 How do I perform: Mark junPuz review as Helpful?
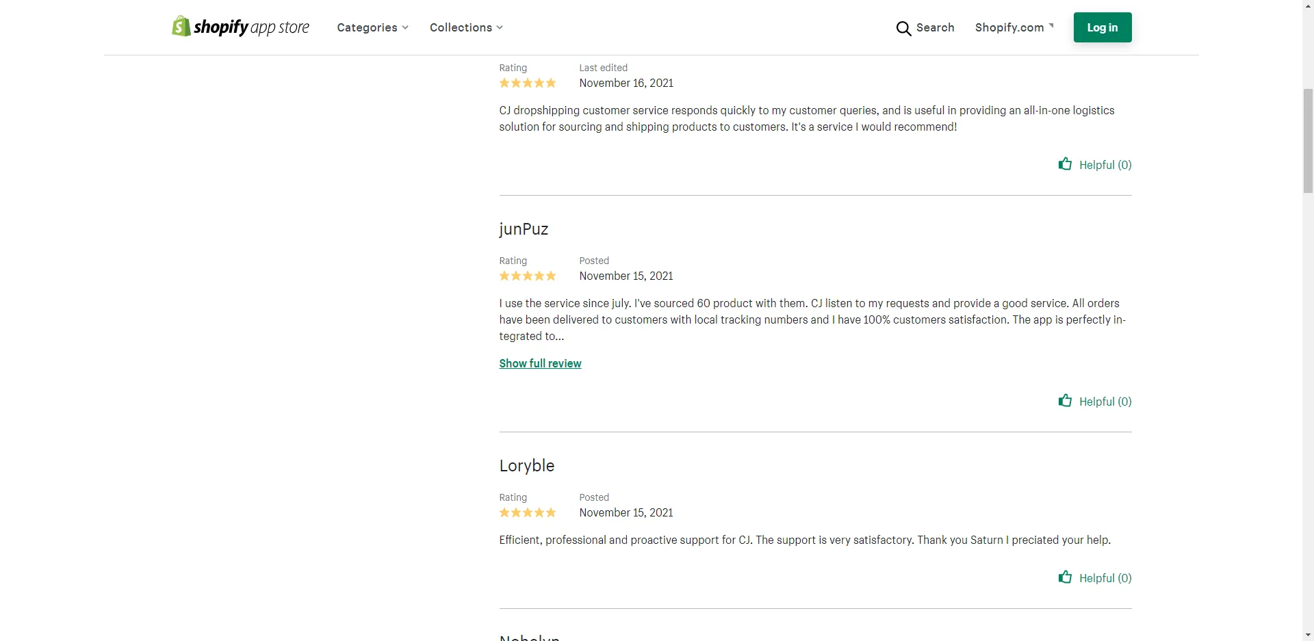click(1105, 402)
